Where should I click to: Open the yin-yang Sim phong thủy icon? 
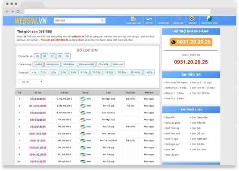(209, 18)
